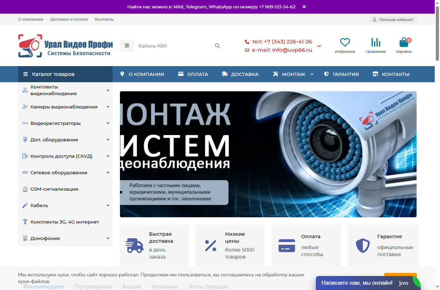Open 'Личный кабинет' account button
The height and width of the screenshot is (290, 440).
[x=393, y=20]
